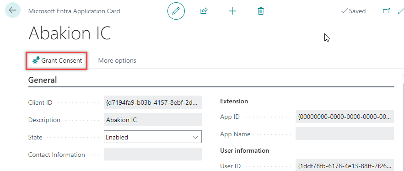Open card in new window icon
404x171 pixels.
coord(387,11)
